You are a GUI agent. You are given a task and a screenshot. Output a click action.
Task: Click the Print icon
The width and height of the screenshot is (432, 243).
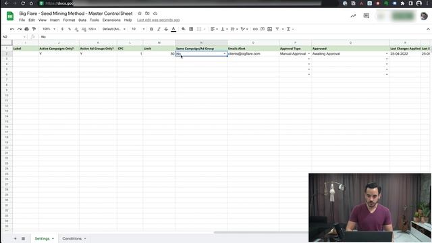tap(27, 29)
